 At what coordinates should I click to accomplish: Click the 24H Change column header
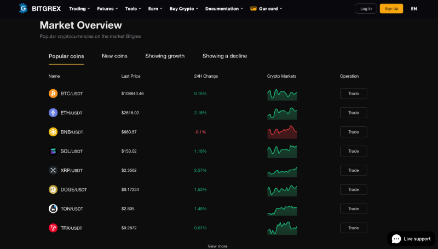206,76
